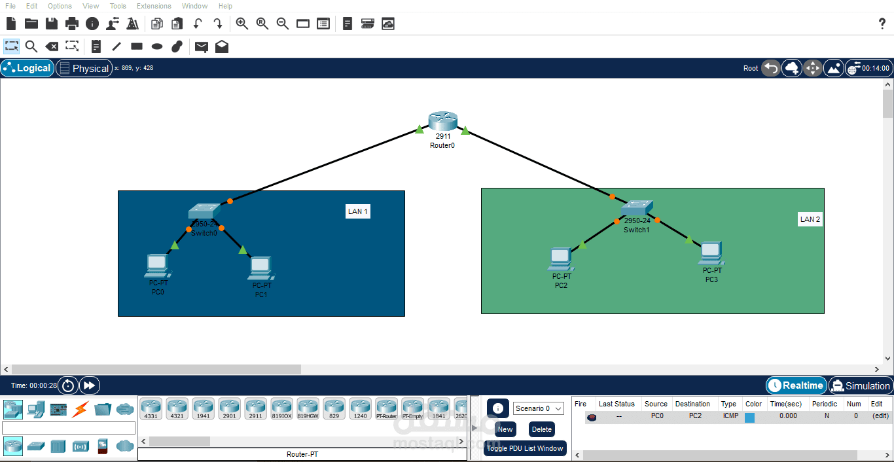The height and width of the screenshot is (462, 894).
Task: Switch to Simulation mode
Action: click(x=860, y=385)
